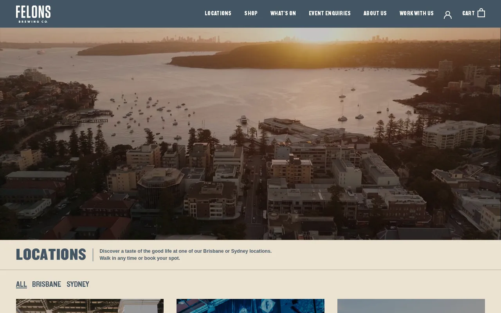Click the Felons Brewing Co logo
501x313 pixels.
click(33, 14)
